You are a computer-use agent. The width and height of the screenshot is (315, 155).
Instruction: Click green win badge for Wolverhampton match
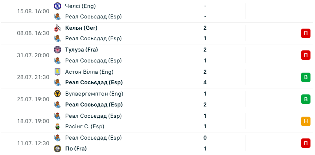(x=306, y=99)
